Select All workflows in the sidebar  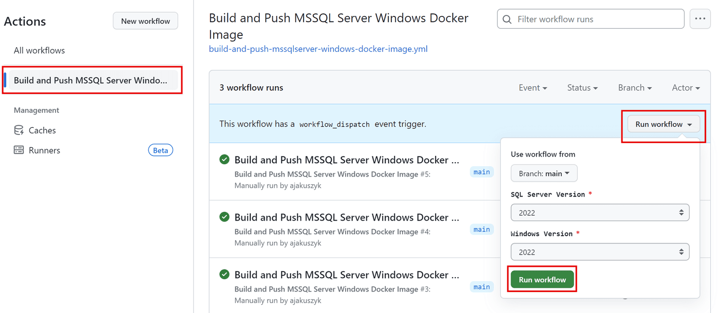click(x=39, y=50)
